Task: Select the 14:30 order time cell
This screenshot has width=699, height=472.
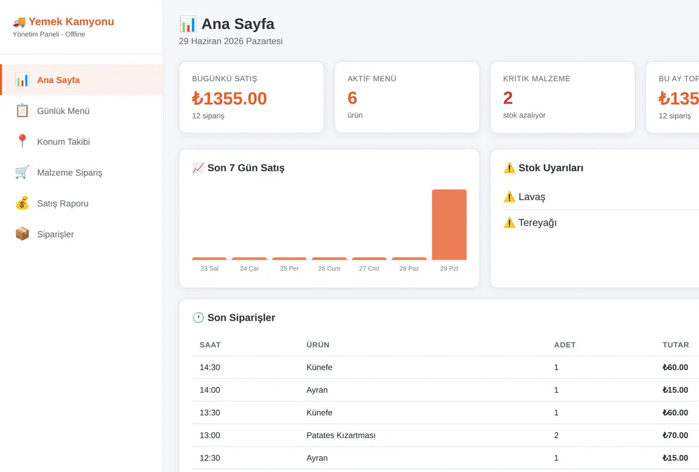Action: [x=210, y=367]
